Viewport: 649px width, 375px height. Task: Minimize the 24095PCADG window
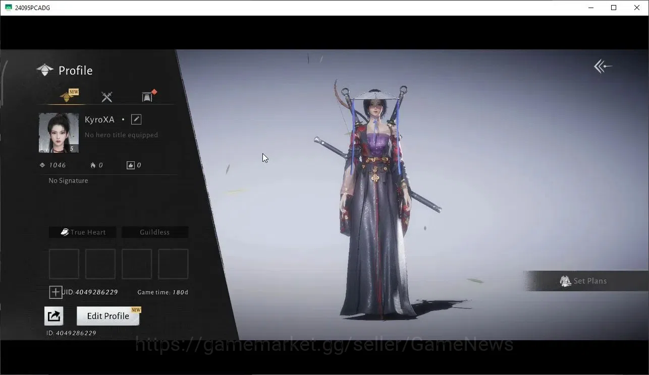click(590, 8)
